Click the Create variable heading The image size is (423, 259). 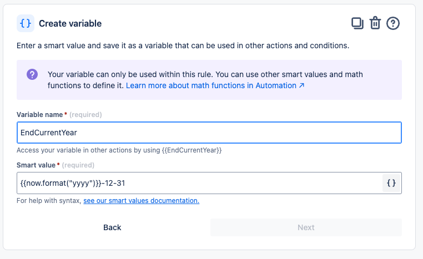pyautogui.click(x=70, y=24)
